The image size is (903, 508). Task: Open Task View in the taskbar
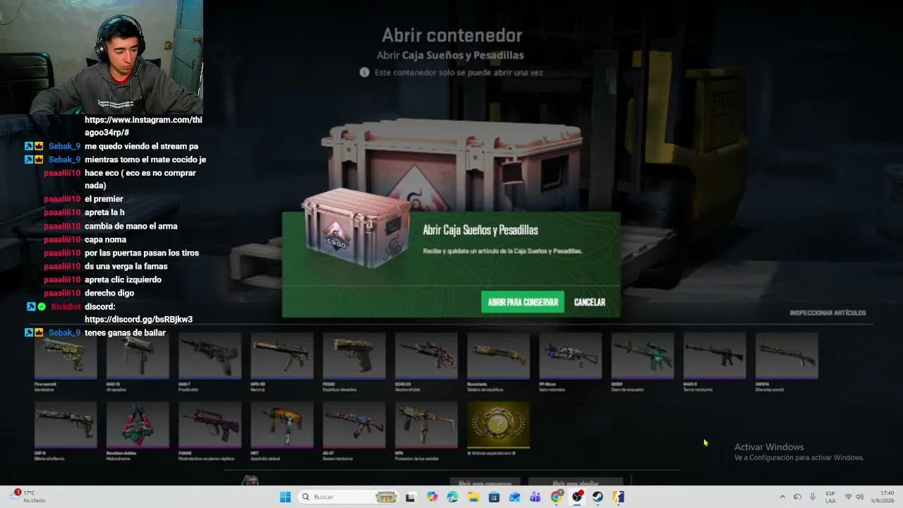coord(410,497)
